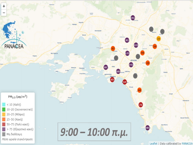Click the green '10-20' legend swatch
Image resolution: width=193 pixels, height=145 pixels.
click(x=4, y=109)
